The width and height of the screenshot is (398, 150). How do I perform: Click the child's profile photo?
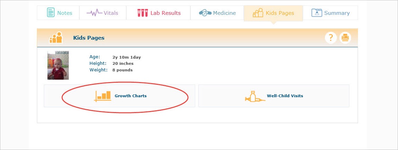point(58,65)
